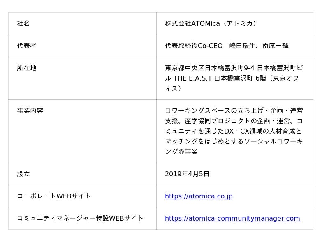Image resolution: width=329 pixels, height=242 pixels.
Task: Select the 設立 label cell
Action: pos(82,174)
